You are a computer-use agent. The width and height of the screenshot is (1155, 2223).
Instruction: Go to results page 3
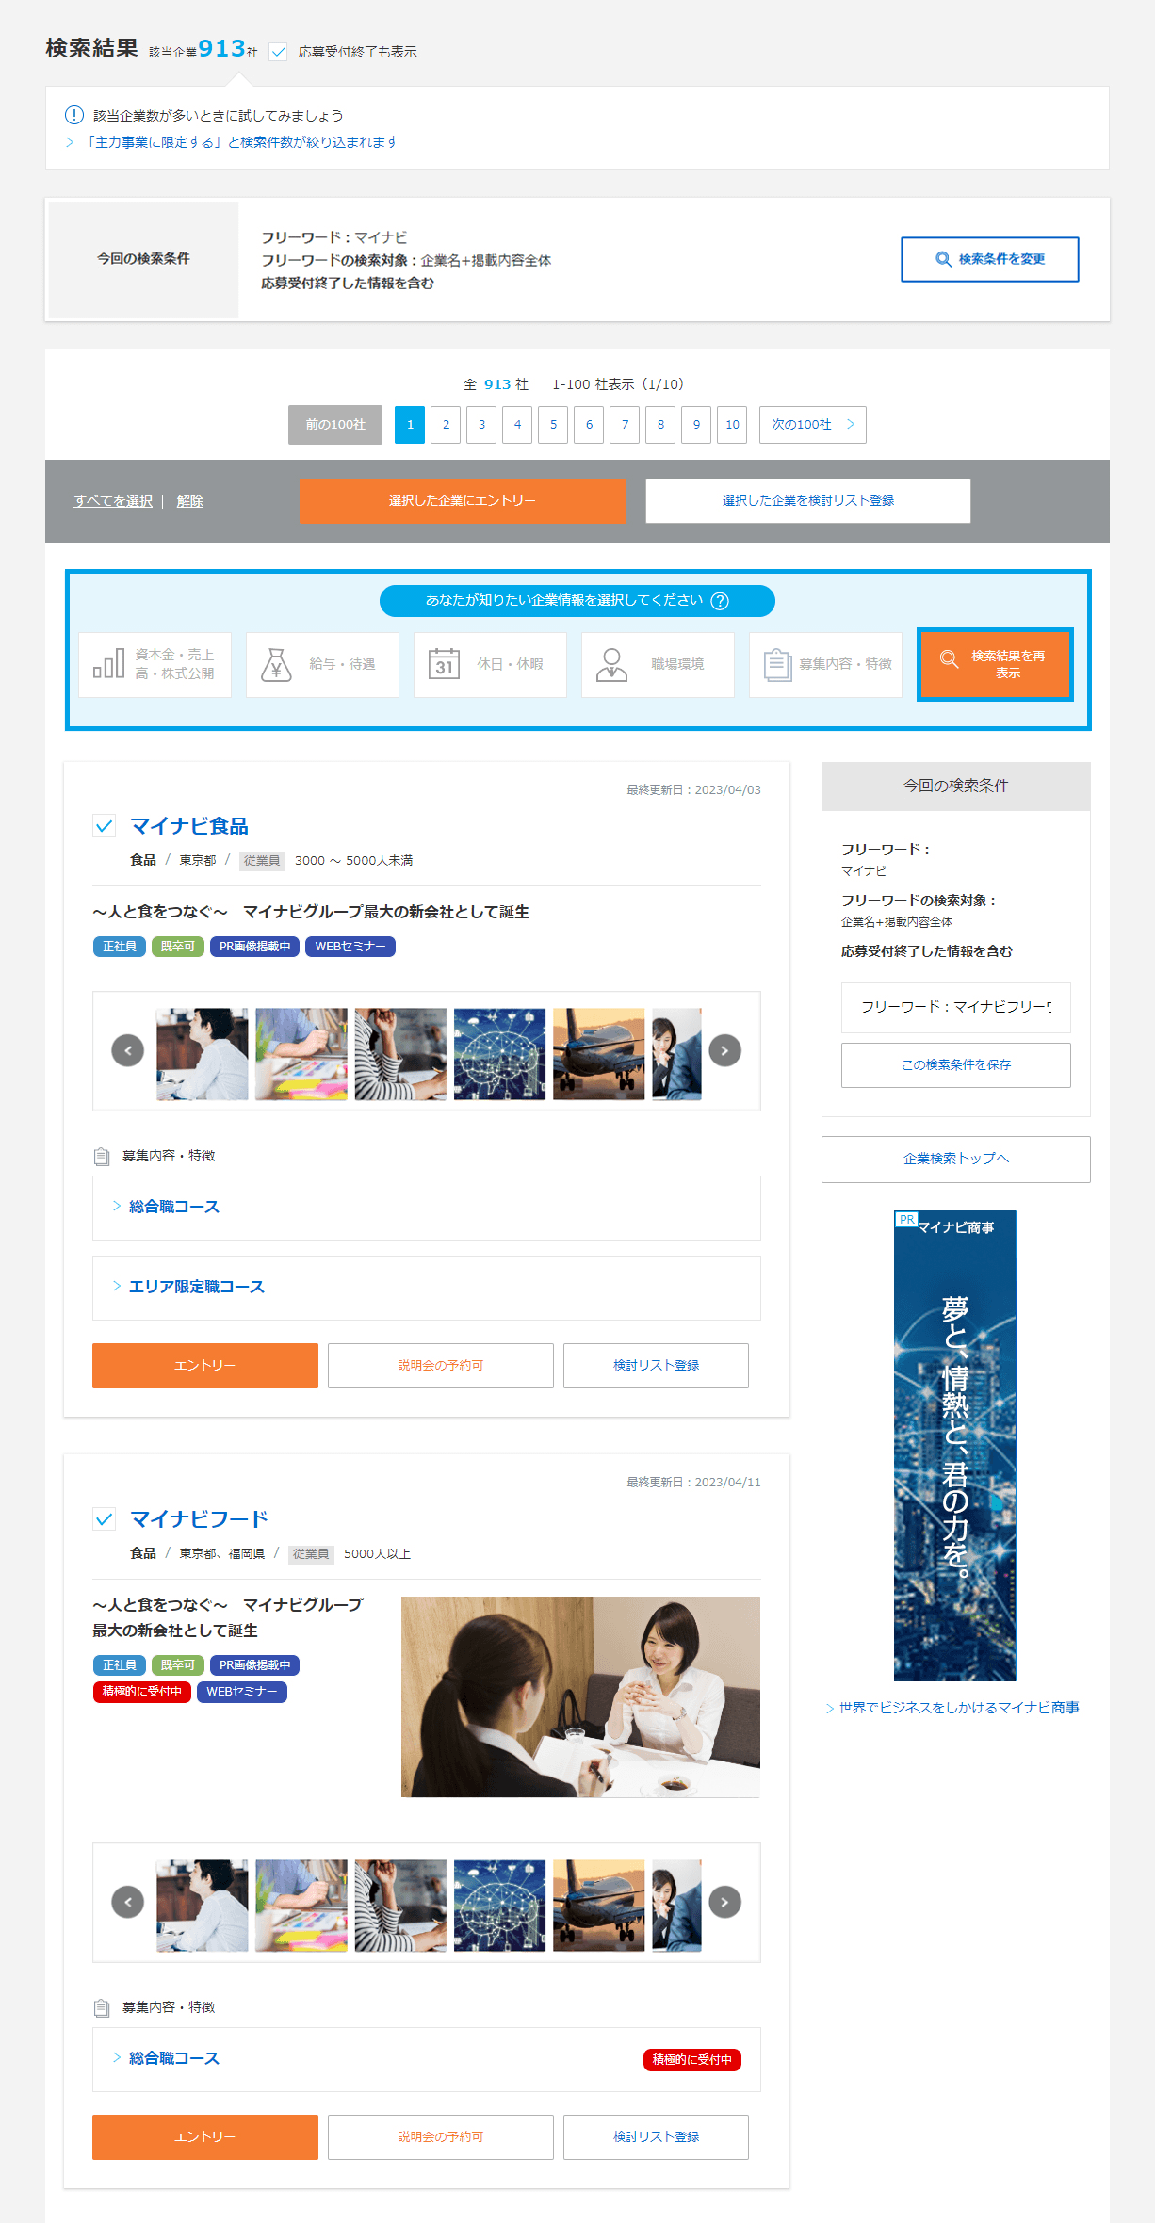481,425
